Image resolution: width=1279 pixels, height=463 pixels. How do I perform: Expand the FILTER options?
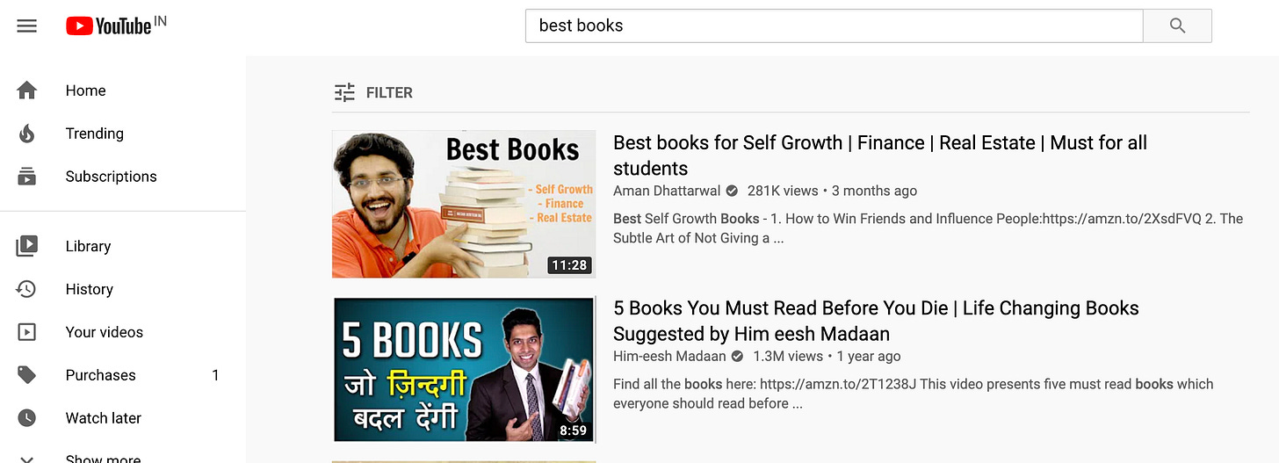[373, 92]
